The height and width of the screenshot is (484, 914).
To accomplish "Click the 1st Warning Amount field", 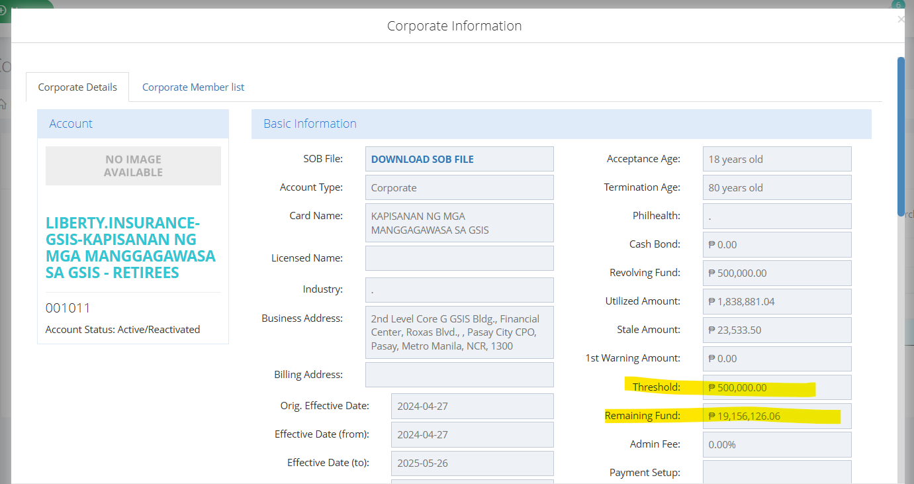I will click(777, 358).
